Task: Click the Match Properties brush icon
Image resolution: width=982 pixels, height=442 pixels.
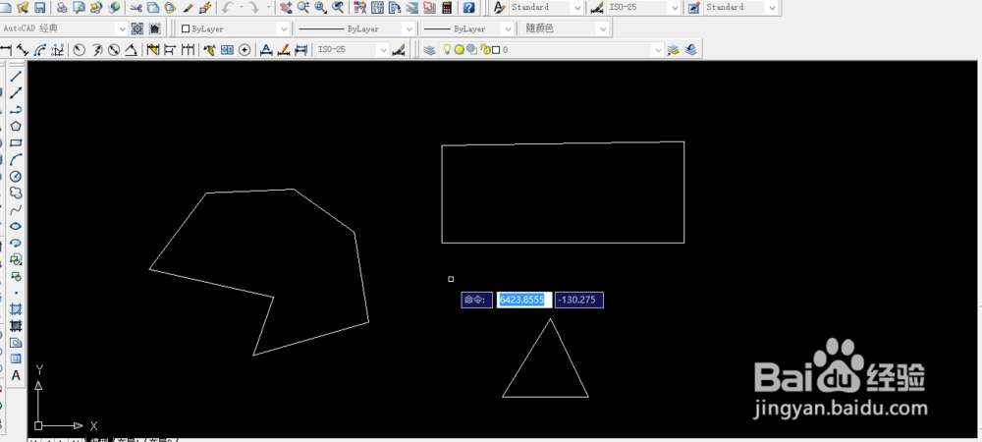Action: (188, 8)
